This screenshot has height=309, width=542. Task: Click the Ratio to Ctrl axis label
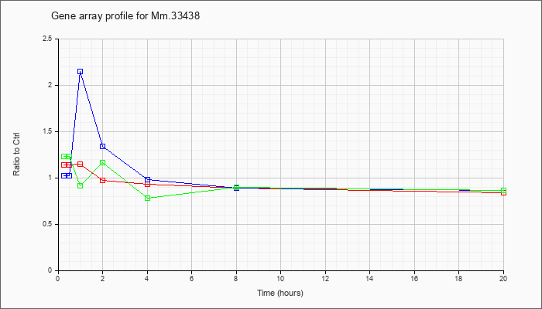tap(16, 154)
